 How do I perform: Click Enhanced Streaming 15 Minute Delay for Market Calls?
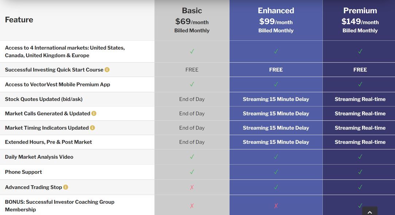[276, 113]
